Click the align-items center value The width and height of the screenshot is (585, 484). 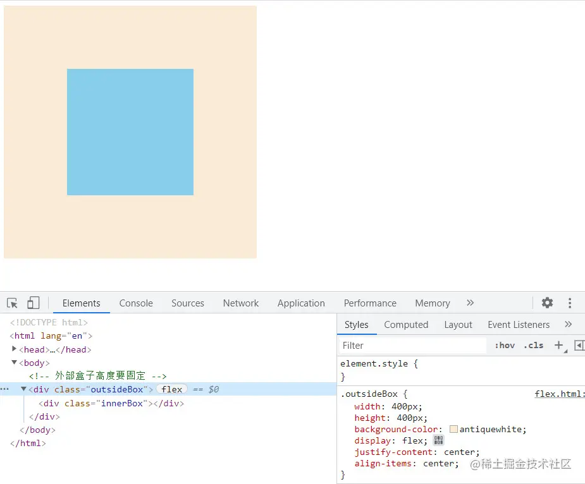click(438, 464)
